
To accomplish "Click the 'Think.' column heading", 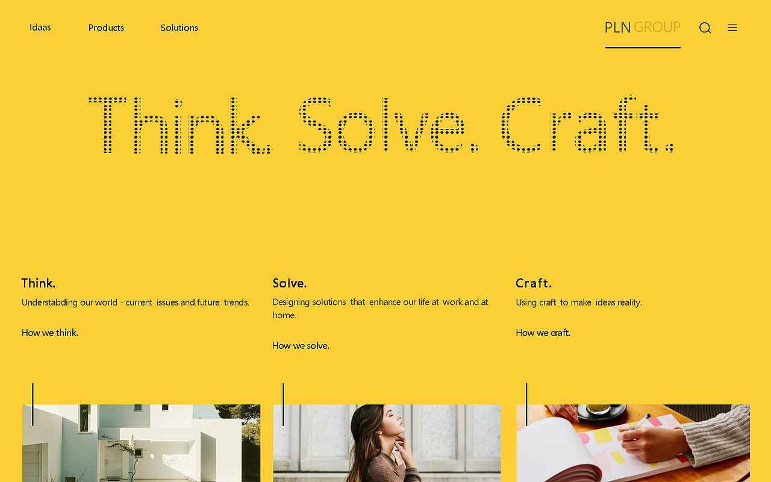I will pos(39,283).
